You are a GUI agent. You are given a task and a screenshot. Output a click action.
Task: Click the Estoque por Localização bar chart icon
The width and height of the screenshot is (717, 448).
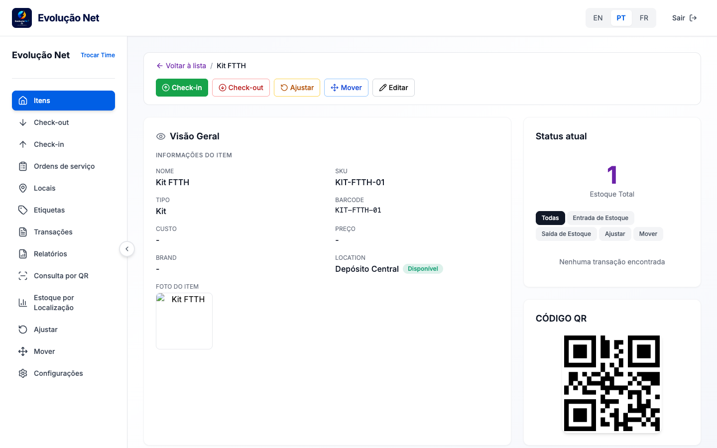point(23,303)
